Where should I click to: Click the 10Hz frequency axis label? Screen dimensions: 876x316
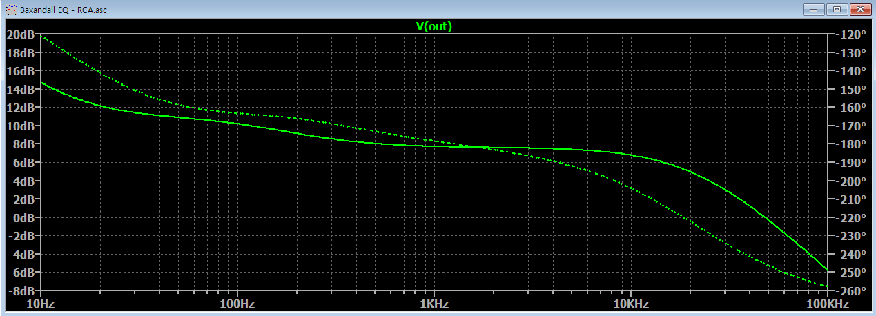(x=41, y=304)
